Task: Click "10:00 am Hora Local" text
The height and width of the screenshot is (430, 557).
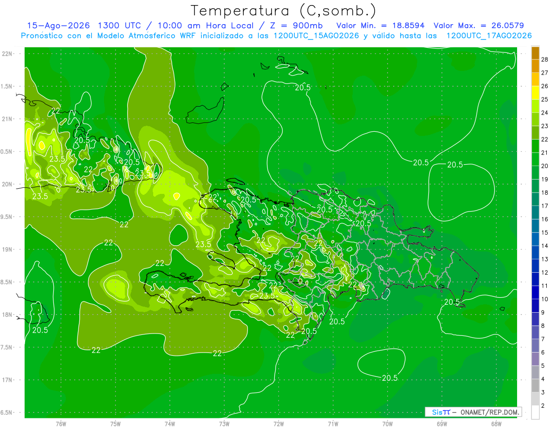Action: (206, 26)
